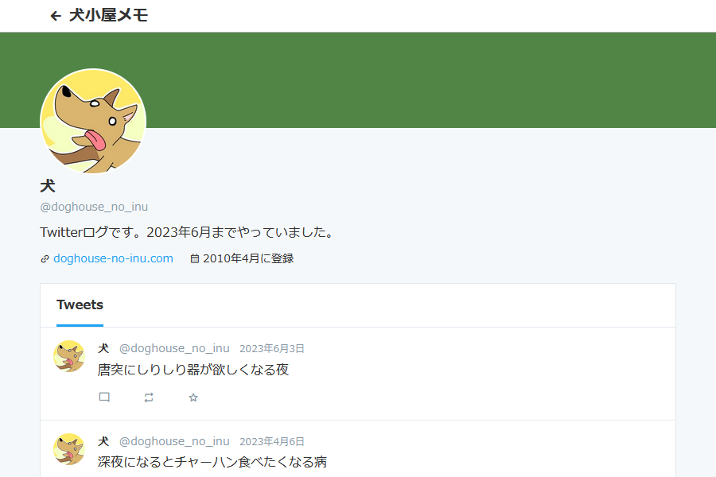Screen dimensions: 716x477
Task: Click the profile name 犬 heading
Action: (48, 186)
